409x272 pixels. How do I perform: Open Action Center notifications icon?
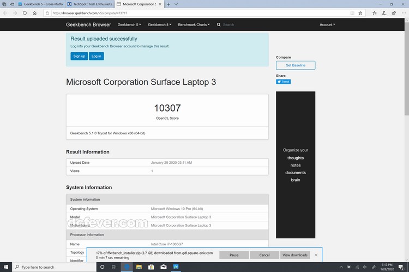[x=401, y=267]
